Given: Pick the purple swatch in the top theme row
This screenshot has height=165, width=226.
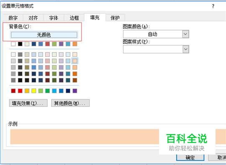Looking at the screenshot, I should tap(61, 44).
